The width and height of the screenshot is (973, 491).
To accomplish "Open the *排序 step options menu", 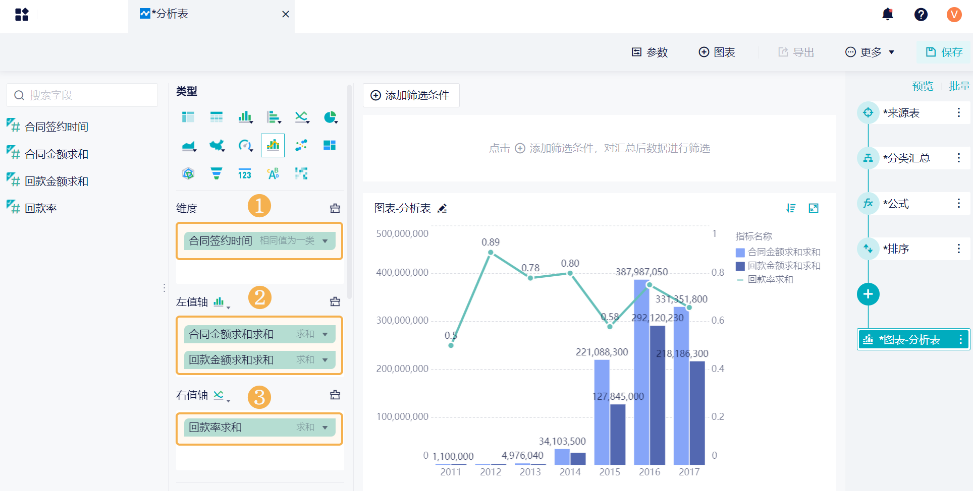I will tap(959, 249).
